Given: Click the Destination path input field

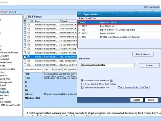Looking at the screenshot, I should [108, 65].
